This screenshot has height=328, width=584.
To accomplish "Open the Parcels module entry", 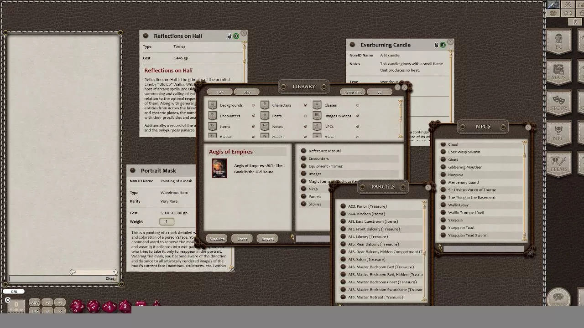I will click(316, 196).
